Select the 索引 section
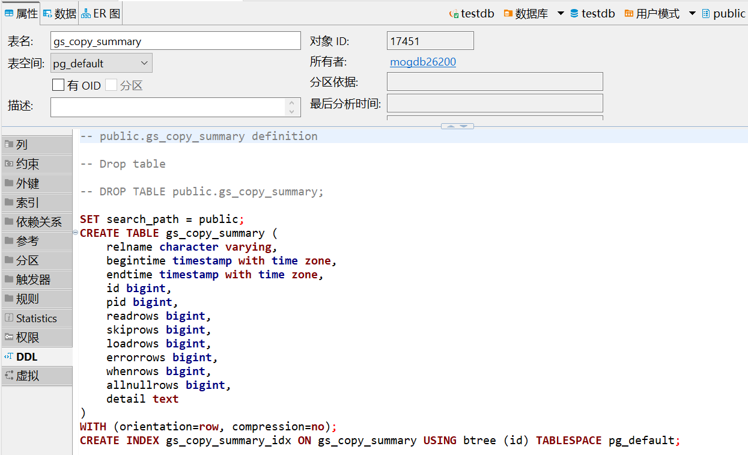Viewport: 748px width, 455px height. (x=28, y=203)
